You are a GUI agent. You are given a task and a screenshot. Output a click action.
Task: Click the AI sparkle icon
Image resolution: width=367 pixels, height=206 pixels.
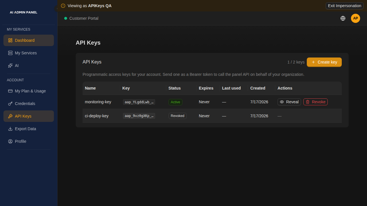pyautogui.click(x=10, y=66)
